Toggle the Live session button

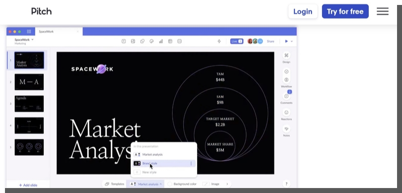[237, 41]
